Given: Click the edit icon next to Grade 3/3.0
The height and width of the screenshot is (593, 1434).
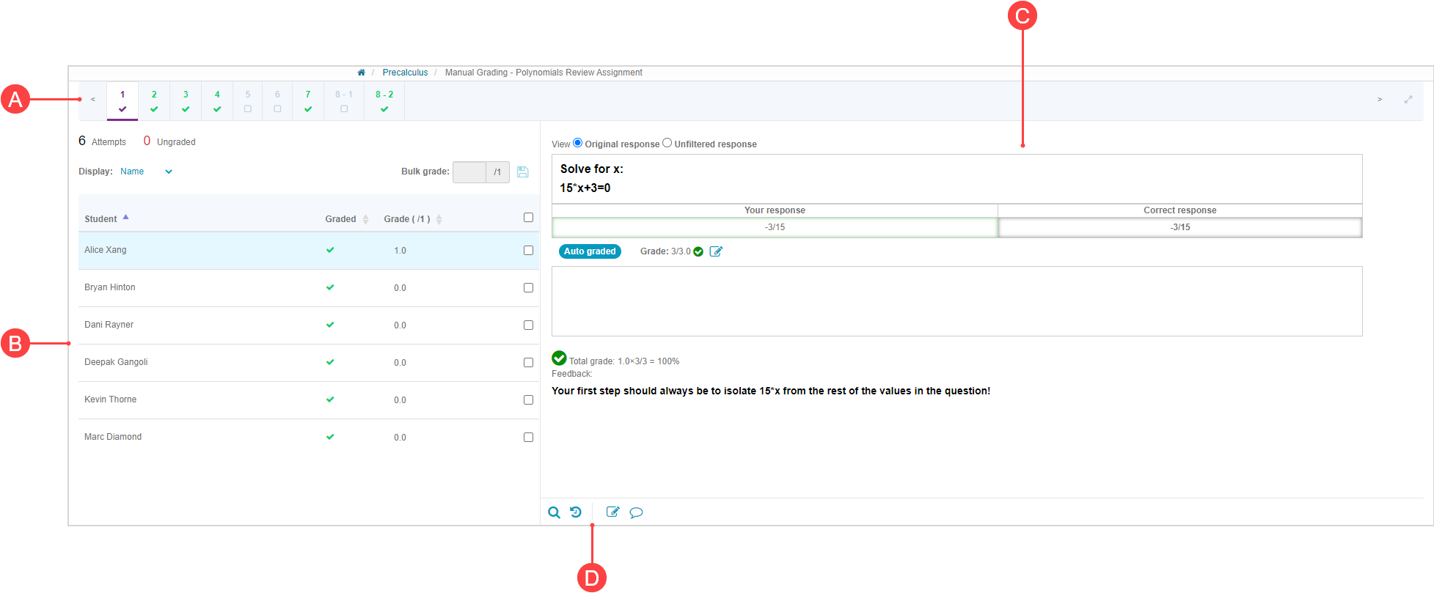Looking at the screenshot, I should point(716,251).
